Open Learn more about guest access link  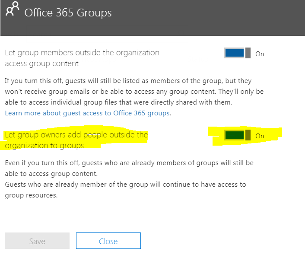[88, 113]
